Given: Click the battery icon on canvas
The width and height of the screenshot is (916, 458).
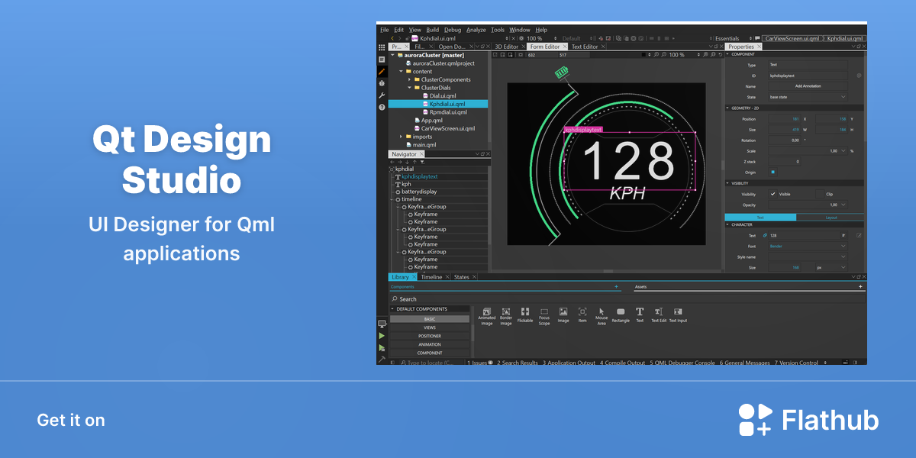Looking at the screenshot, I should point(562,73).
